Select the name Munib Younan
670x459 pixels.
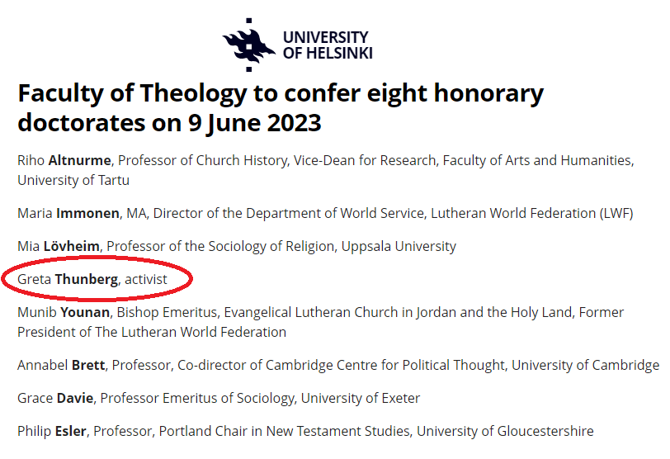64,312
